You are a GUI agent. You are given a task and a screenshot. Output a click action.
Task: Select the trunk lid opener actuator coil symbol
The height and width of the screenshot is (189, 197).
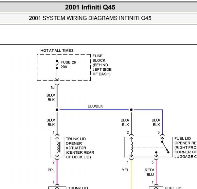[58, 147]
